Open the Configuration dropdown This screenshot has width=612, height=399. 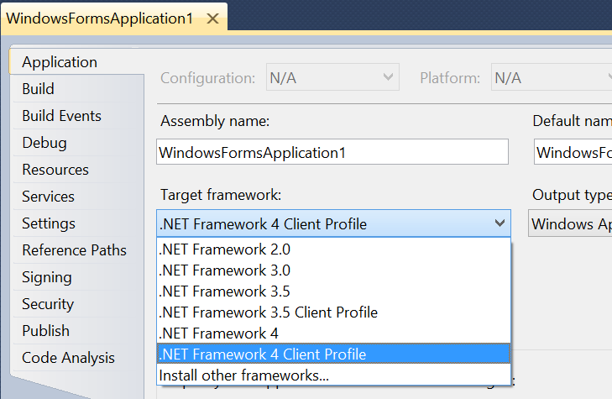[x=332, y=77]
